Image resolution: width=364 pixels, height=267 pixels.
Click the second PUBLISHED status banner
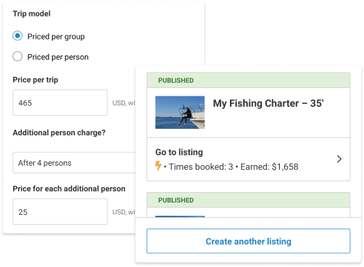pos(249,200)
